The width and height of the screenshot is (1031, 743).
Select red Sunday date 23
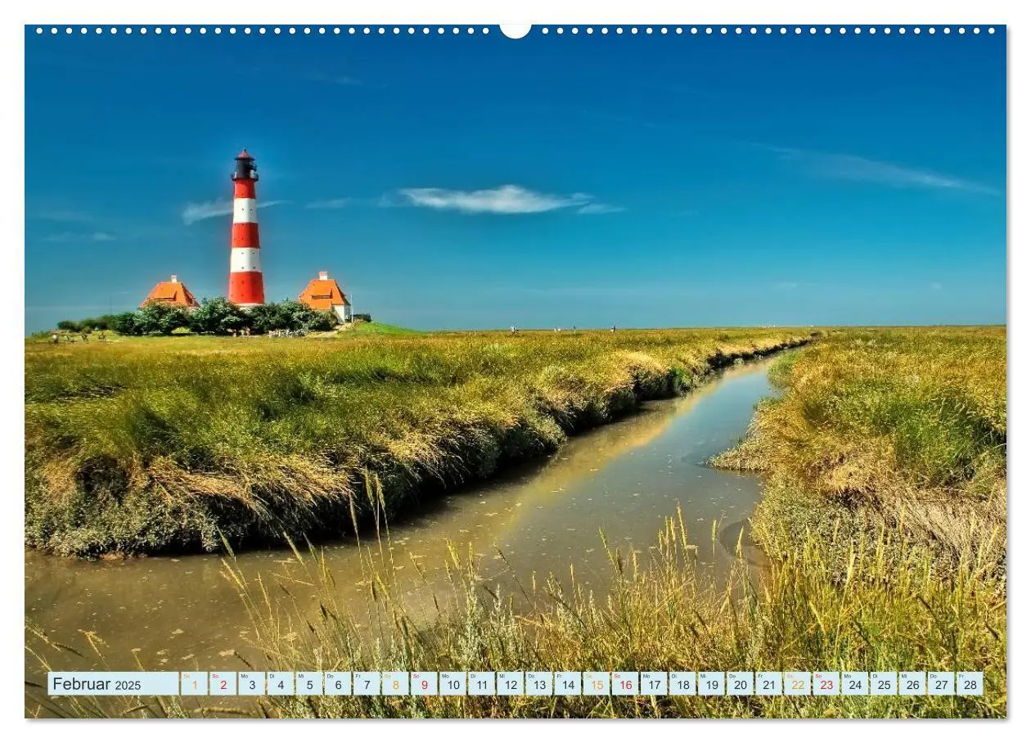click(826, 684)
